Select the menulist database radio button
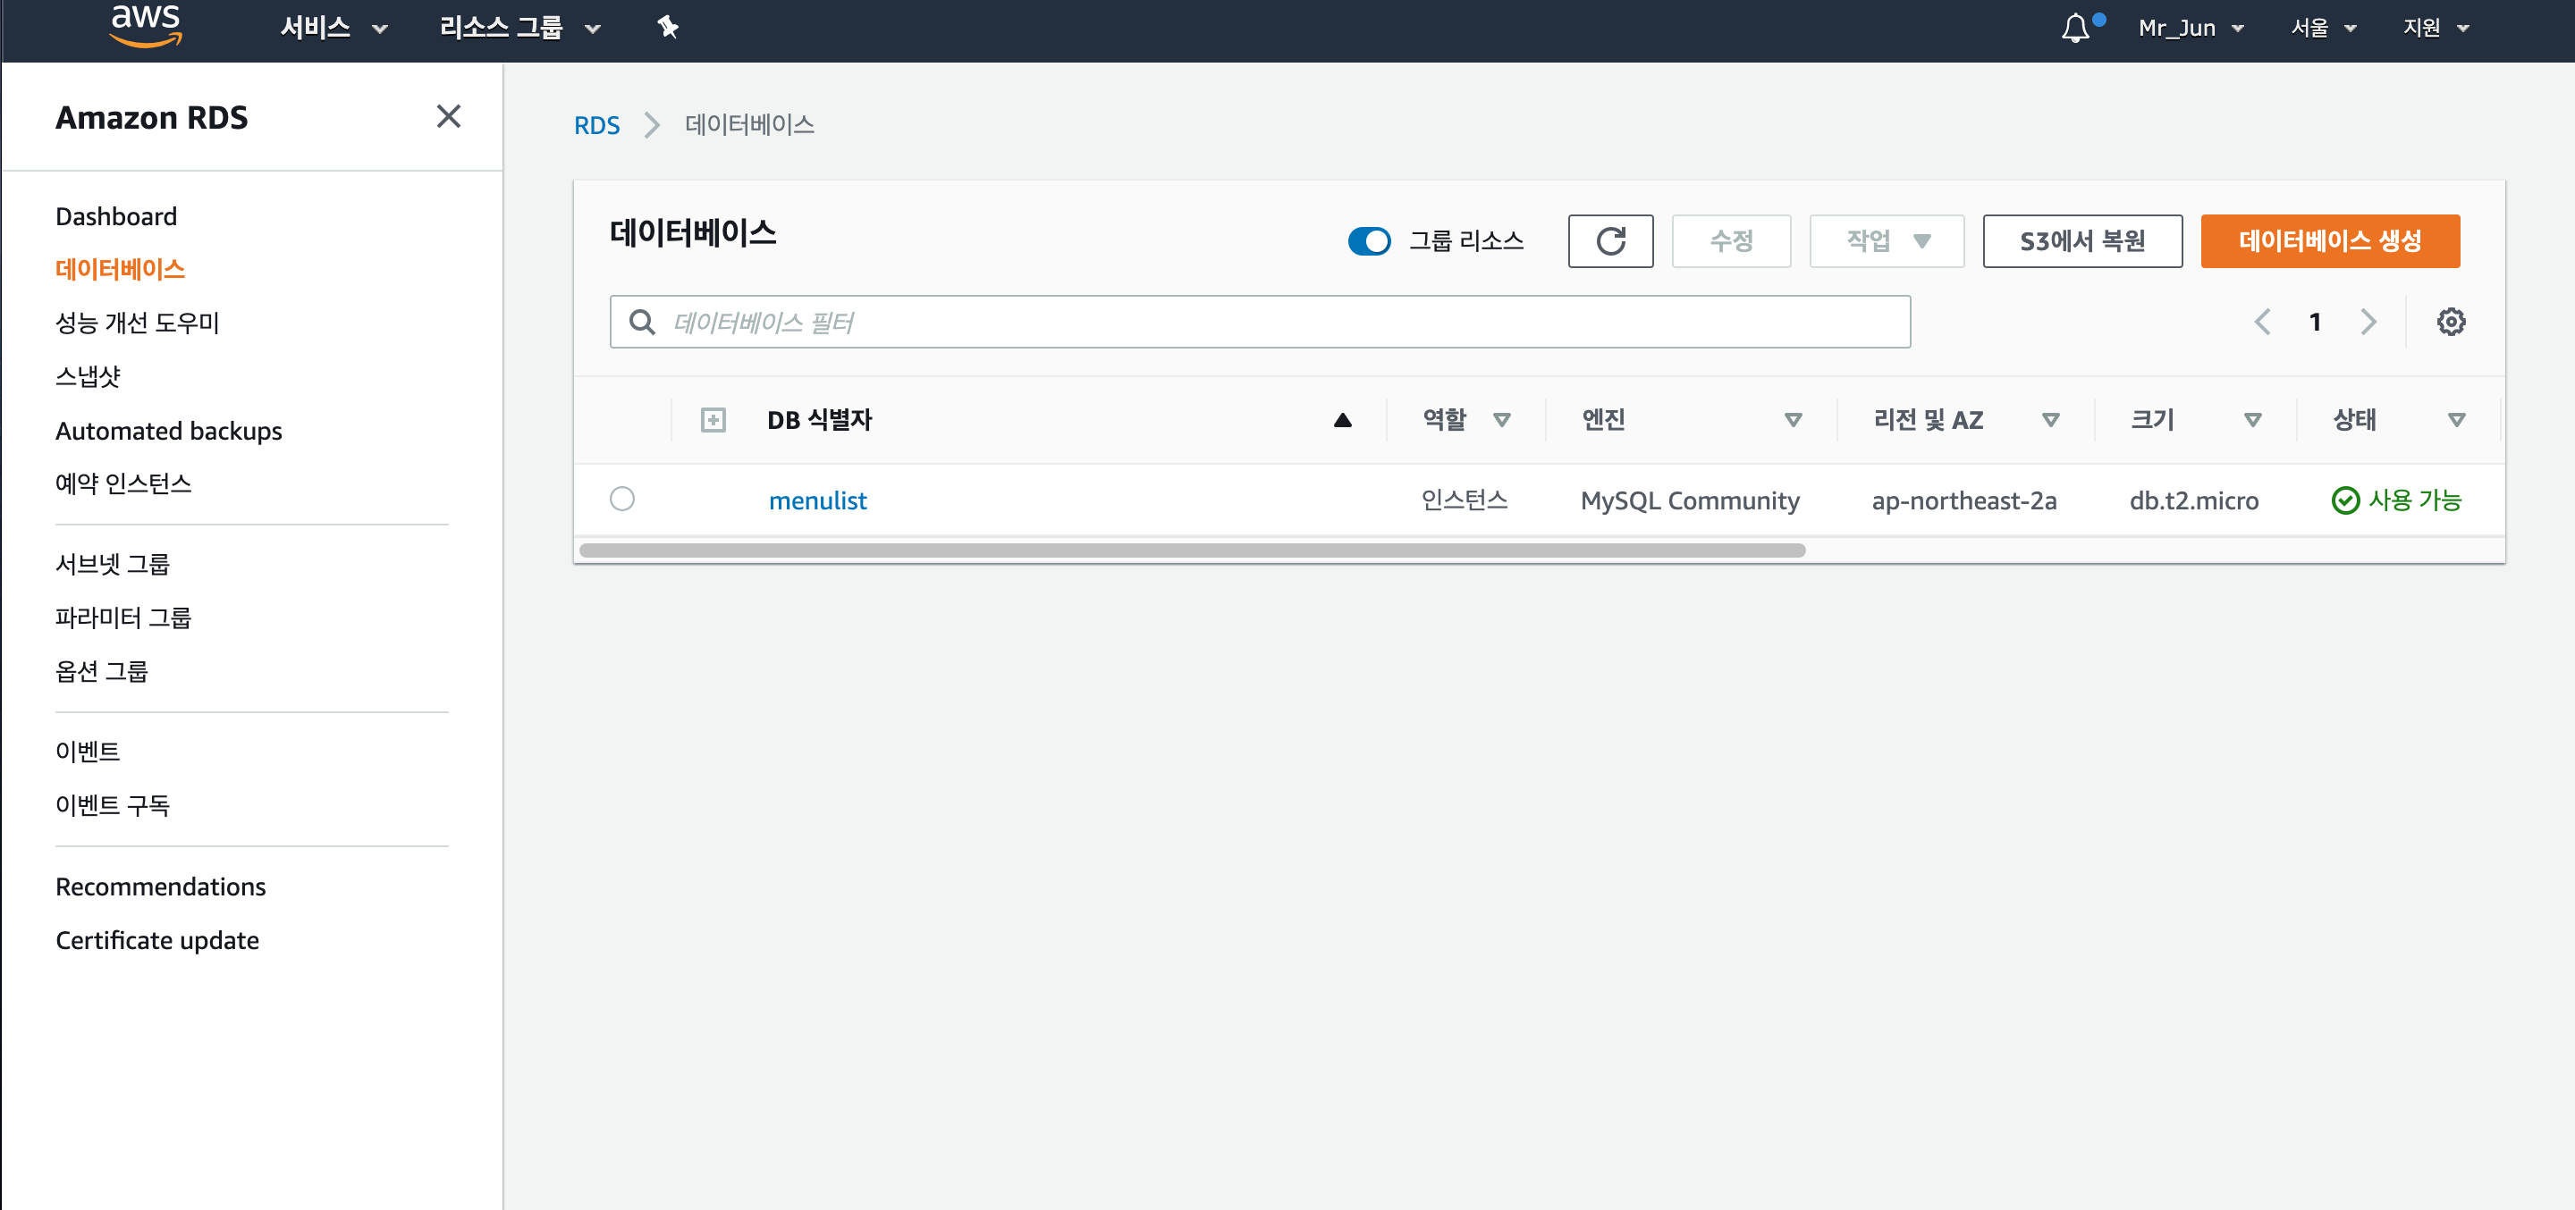Screen dimensions: 2575x1210 coord(621,499)
